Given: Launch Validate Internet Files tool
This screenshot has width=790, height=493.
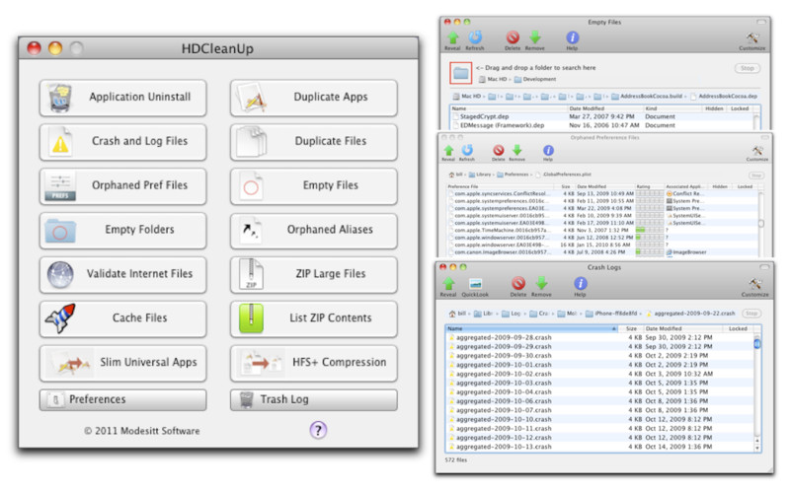Looking at the screenshot, I should 122,274.
